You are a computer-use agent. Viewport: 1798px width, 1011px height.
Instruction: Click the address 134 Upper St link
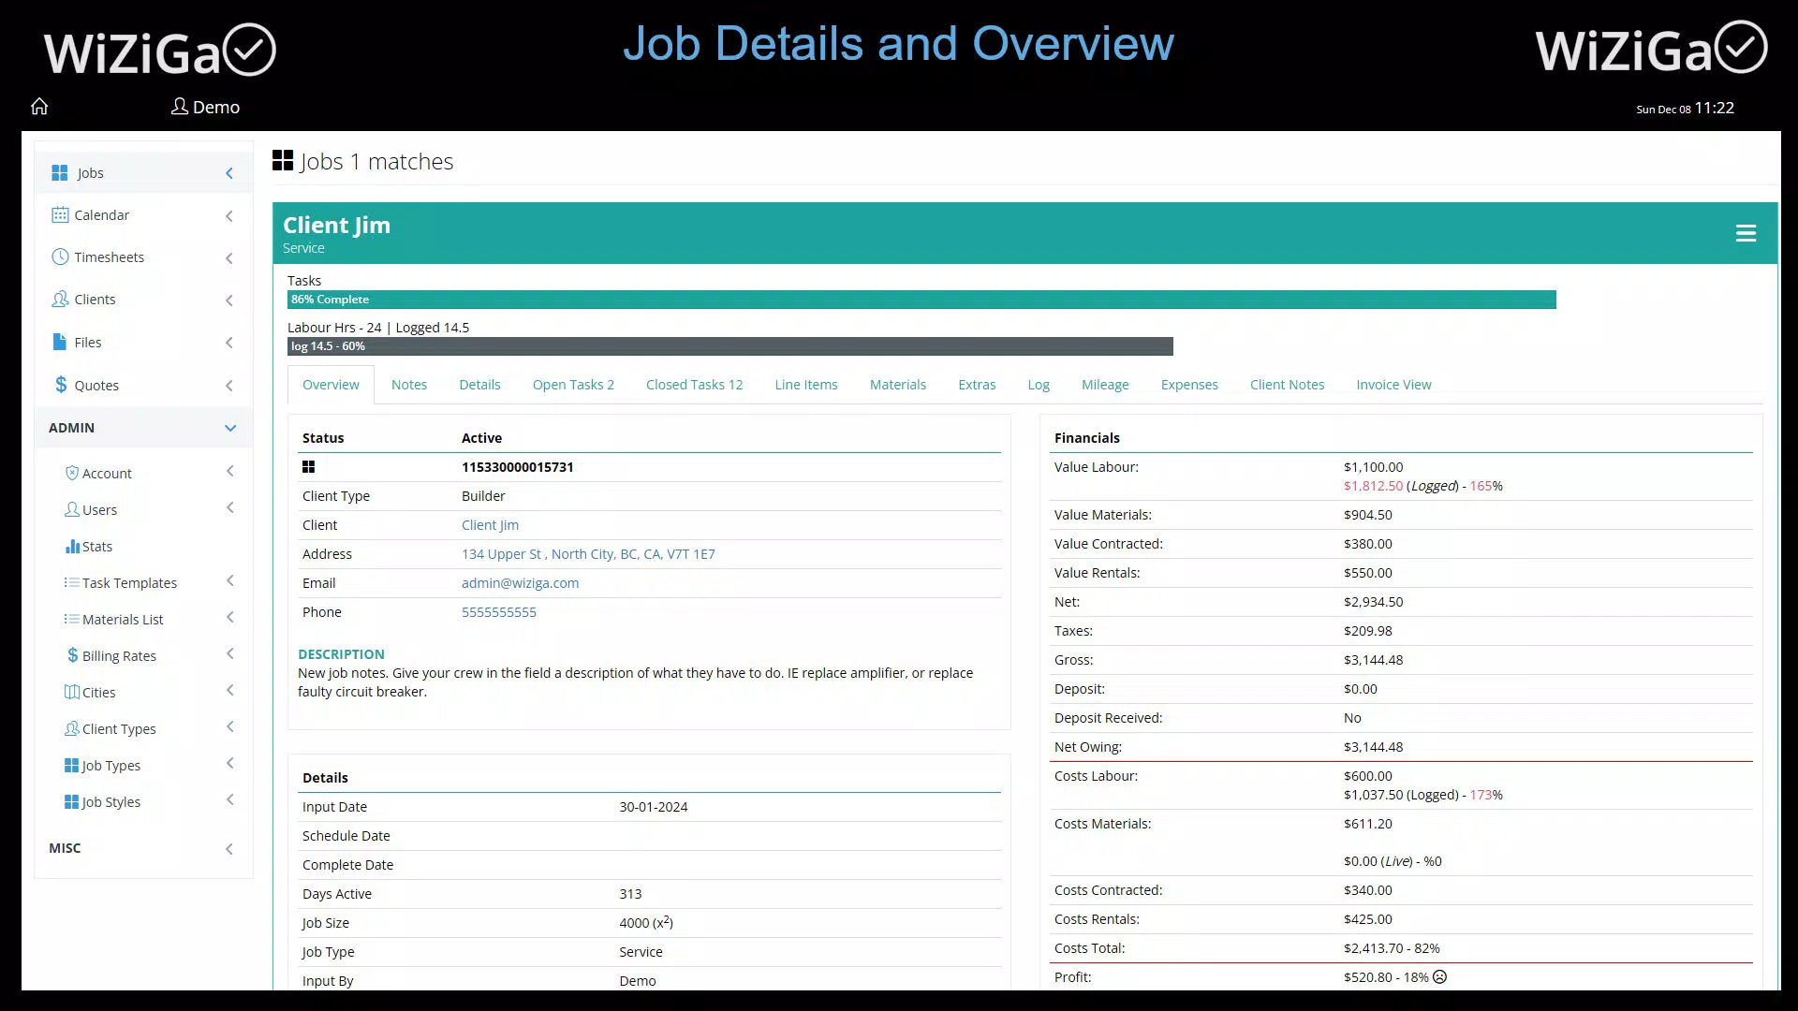tap(588, 554)
